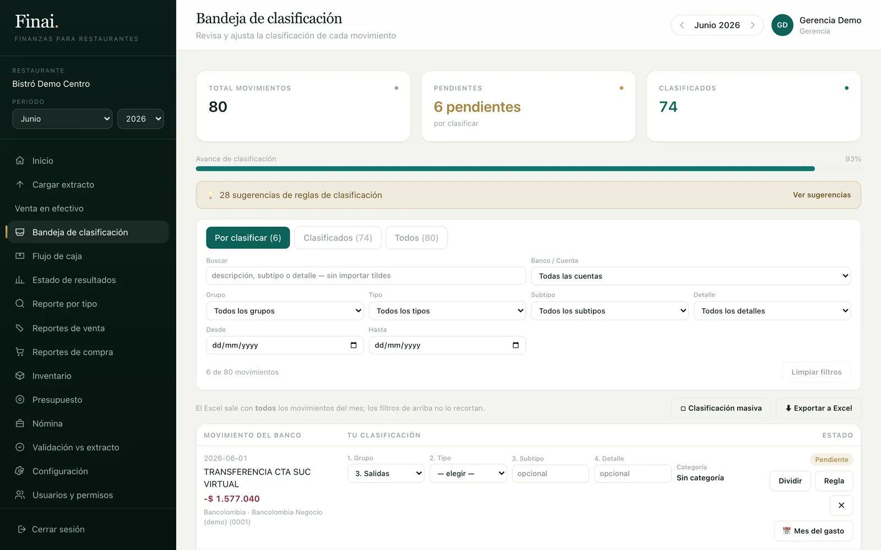Switch to the Clasificados (74) tab

tap(338, 238)
